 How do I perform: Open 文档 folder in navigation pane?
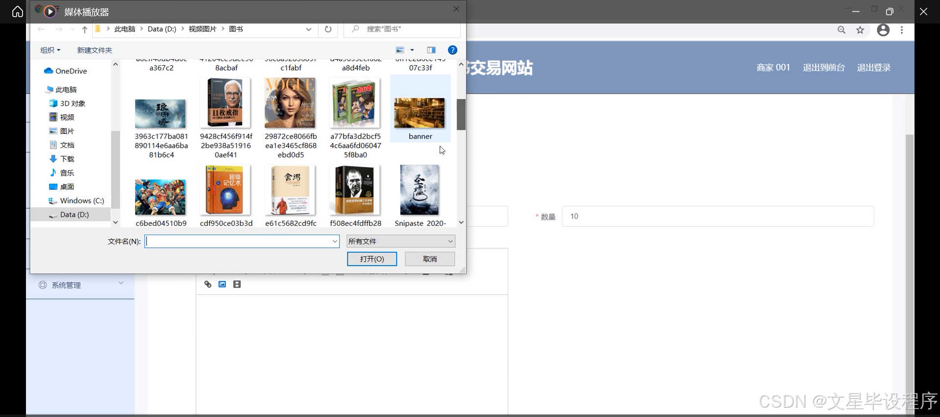coord(62,145)
